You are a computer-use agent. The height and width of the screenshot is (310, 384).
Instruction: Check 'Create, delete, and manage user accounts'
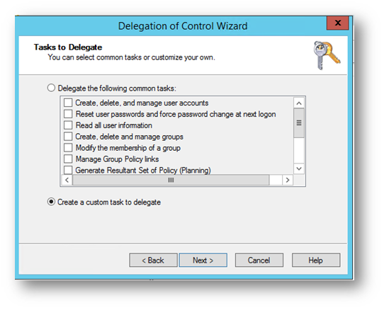point(68,103)
